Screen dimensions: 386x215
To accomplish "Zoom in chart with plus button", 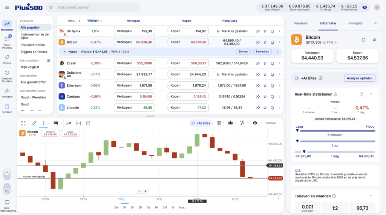I will 145,191.
